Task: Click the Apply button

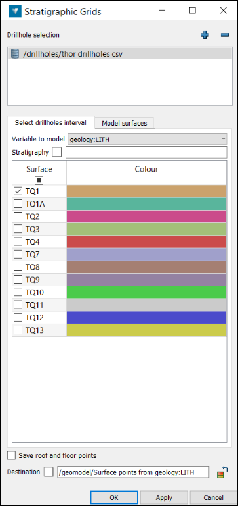Action: click(x=164, y=497)
